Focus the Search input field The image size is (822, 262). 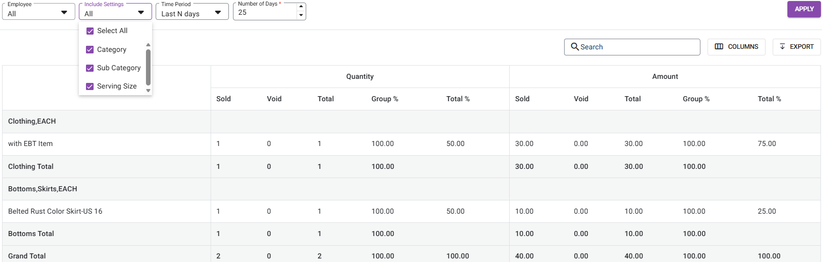click(x=638, y=47)
